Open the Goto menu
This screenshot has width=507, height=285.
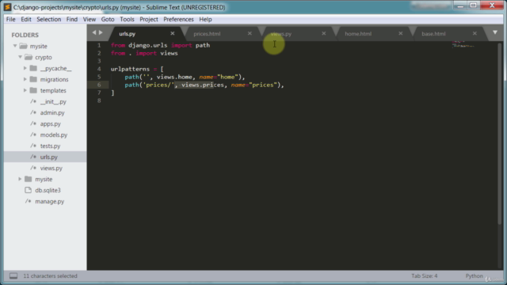pos(108,19)
